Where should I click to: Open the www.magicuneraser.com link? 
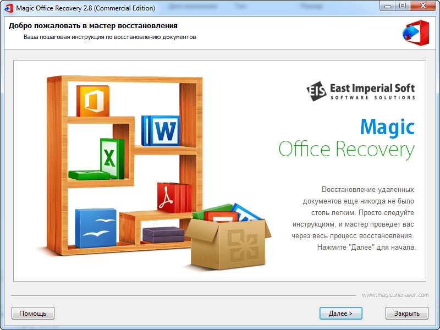pos(395,295)
